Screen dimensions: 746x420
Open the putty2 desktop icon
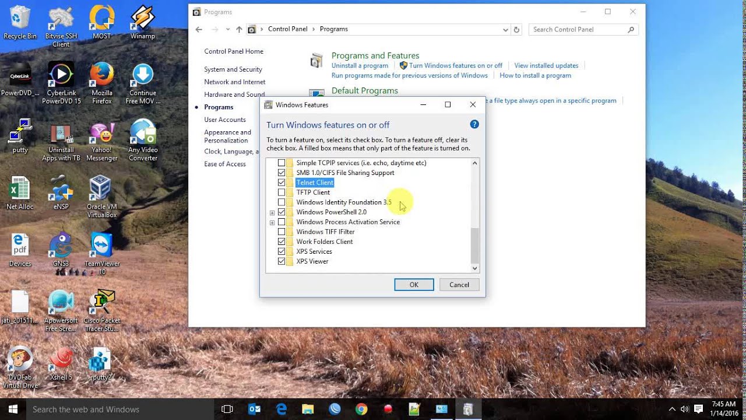coord(101,364)
